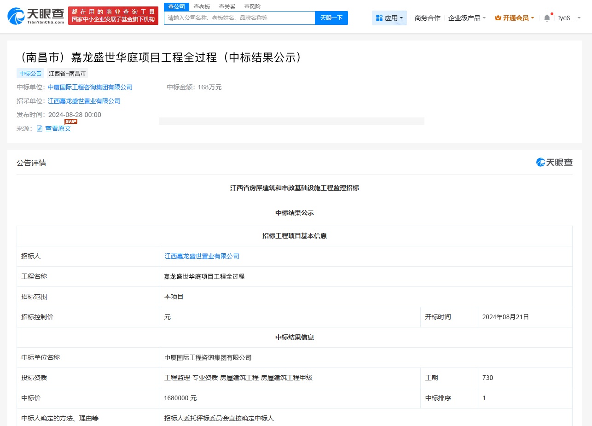Image resolution: width=592 pixels, height=426 pixels.
Task: Click the 查看原文 source link
Action: coord(58,128)
